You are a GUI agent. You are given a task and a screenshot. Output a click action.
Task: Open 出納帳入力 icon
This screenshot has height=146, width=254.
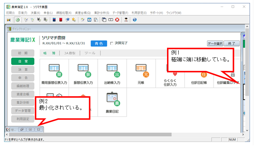pyautogui.click(x=112, y=74)
